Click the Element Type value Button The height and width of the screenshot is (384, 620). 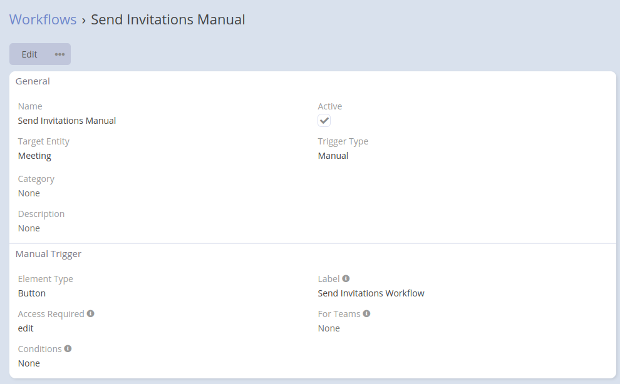coord(32,293)
